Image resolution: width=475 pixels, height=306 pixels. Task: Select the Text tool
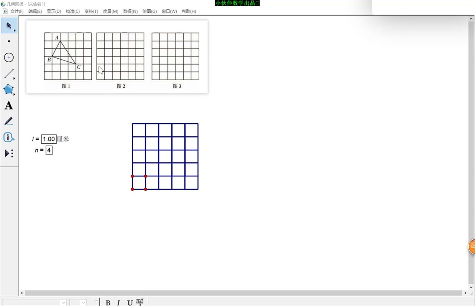[x=9, y=106]
